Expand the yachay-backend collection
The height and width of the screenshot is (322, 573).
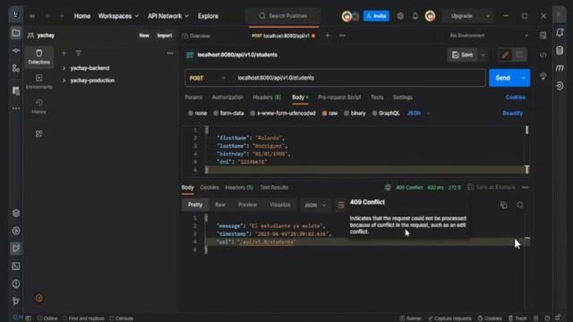pyautogui.click(x=64, y=68)
